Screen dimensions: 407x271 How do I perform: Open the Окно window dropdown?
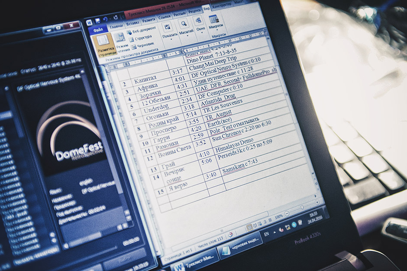(200, 26)
